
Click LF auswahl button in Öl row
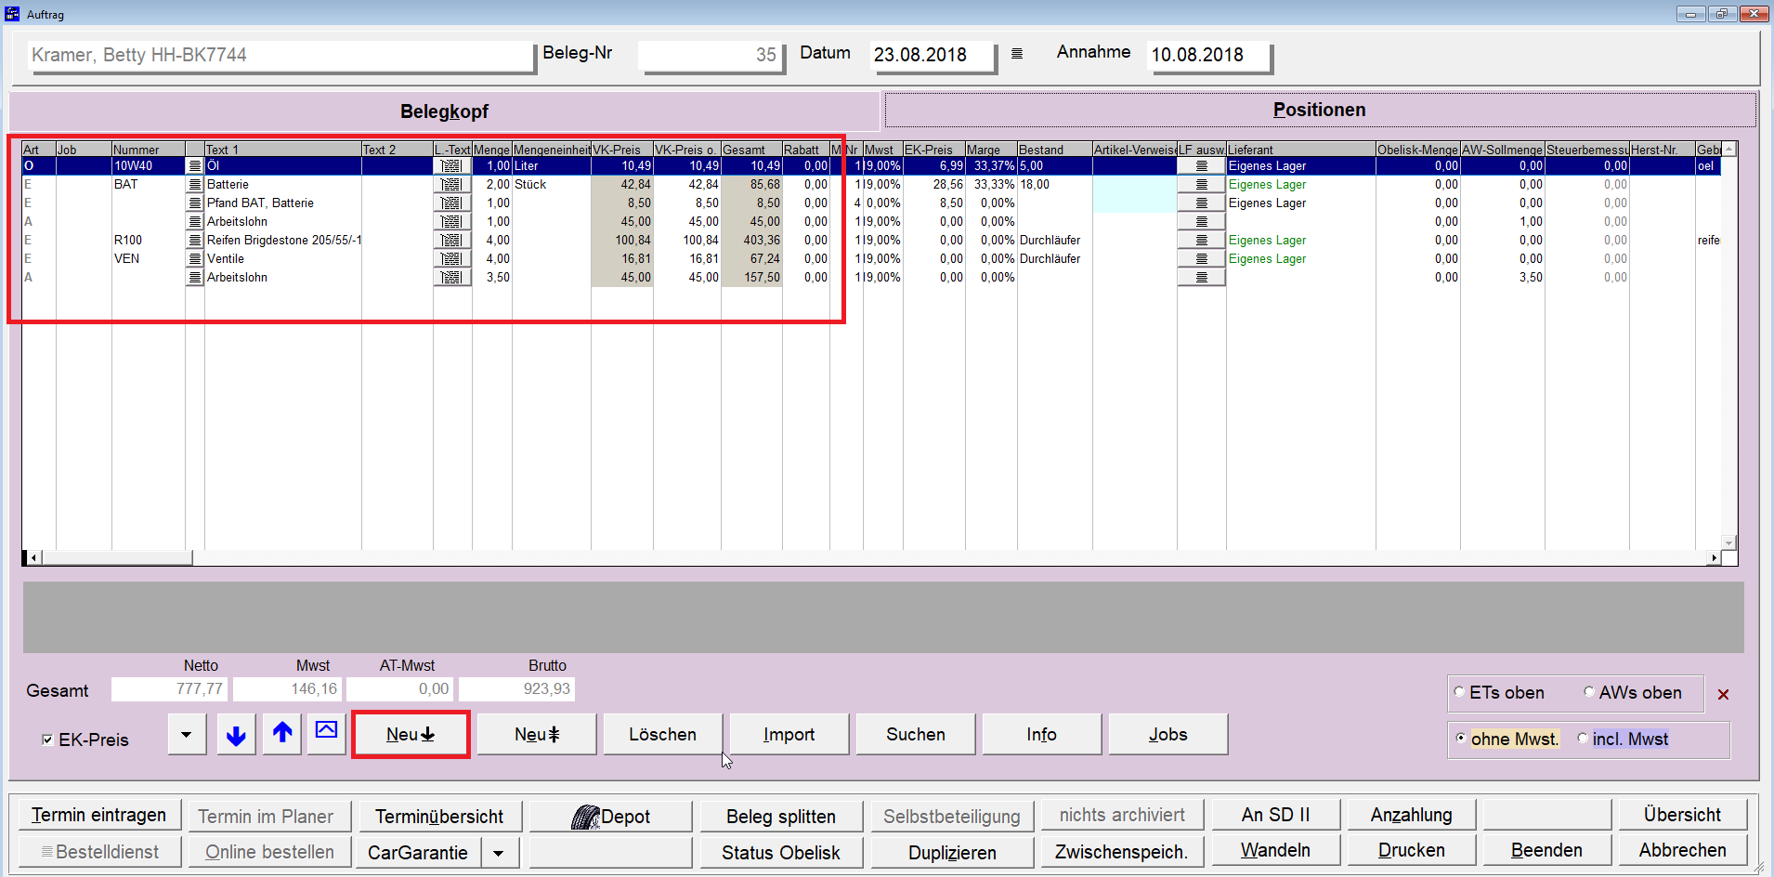click(1202, 165)
